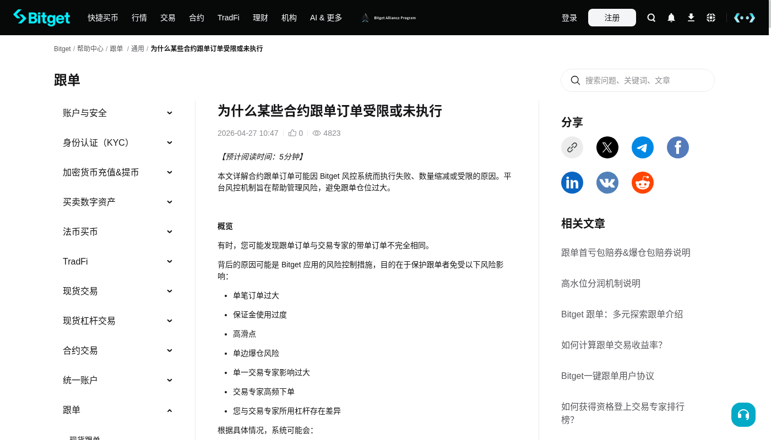Click the bullet text 交易专家高频下单
771x440 pixels.
click(x=264, y=392)
